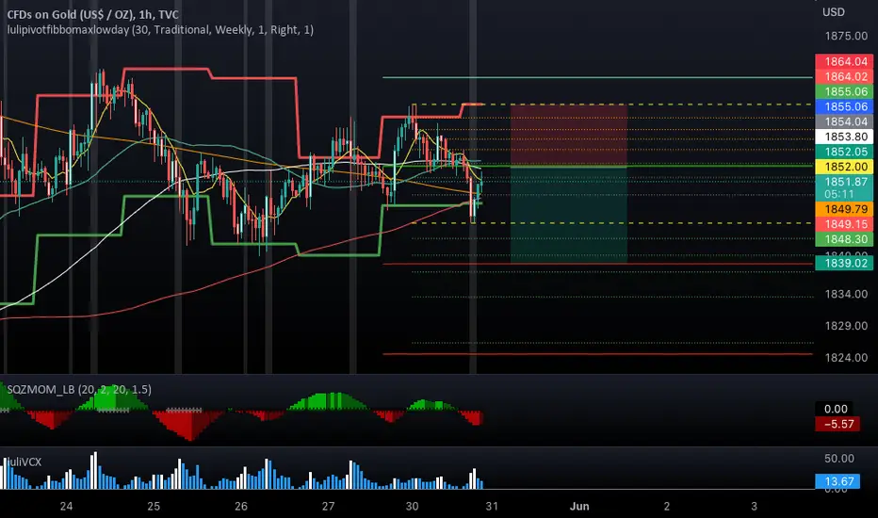Click the orange 1849.79 price label
Viewport: 878px width, 518px height.
click(844, 209)
